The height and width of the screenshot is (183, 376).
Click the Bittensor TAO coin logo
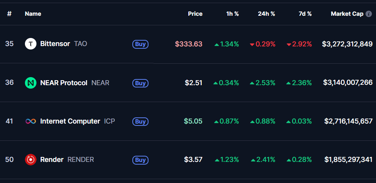point(31,44)
